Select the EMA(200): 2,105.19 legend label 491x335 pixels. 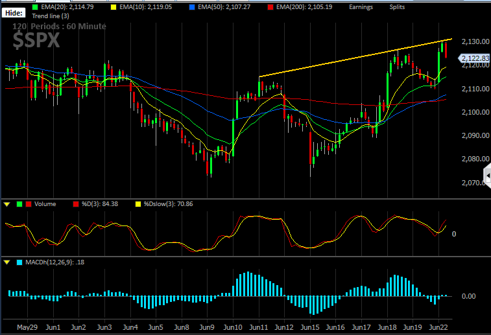(304, 7)
